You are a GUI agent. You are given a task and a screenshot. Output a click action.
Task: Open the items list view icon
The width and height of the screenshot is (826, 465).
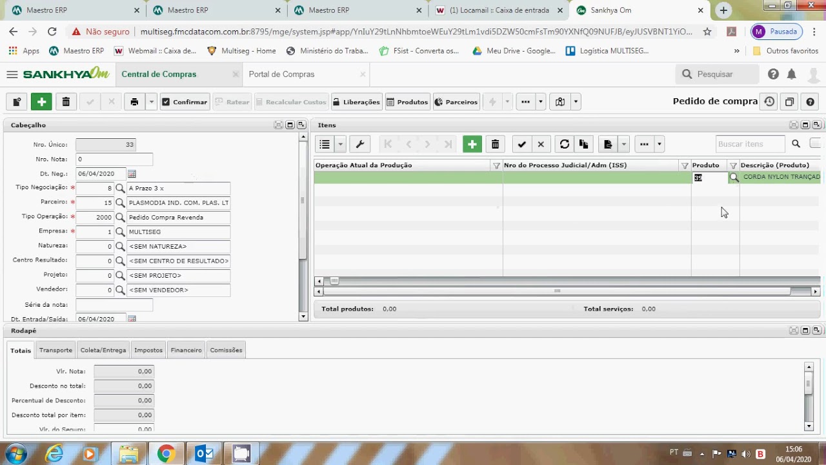325,144
